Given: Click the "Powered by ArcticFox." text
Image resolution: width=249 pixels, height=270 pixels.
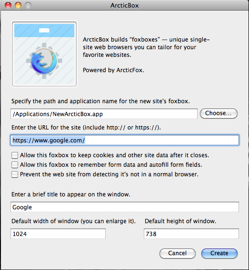Looking at the screenshot, I should [x=113, y=70].
